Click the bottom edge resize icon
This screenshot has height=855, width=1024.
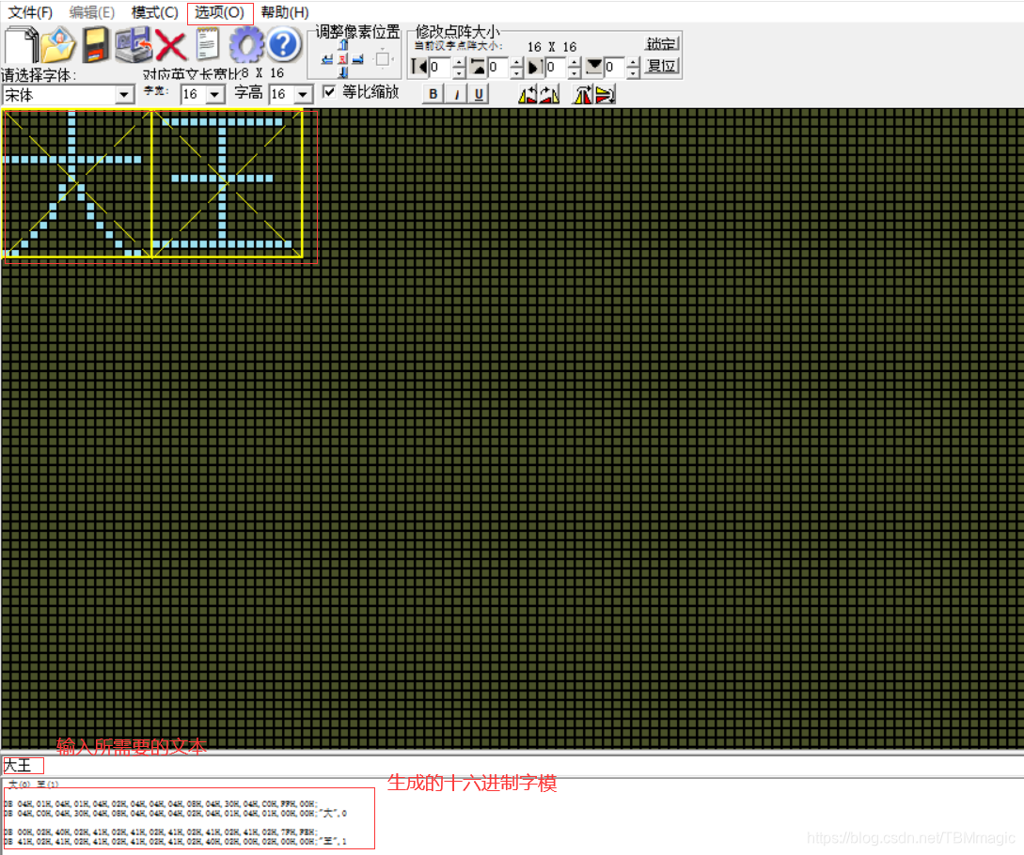pyautogui.click(x=594, y=67)
